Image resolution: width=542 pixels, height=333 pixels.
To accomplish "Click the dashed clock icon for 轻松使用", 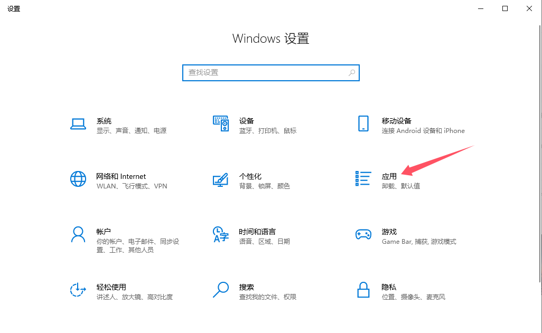I will coord(78,290).
